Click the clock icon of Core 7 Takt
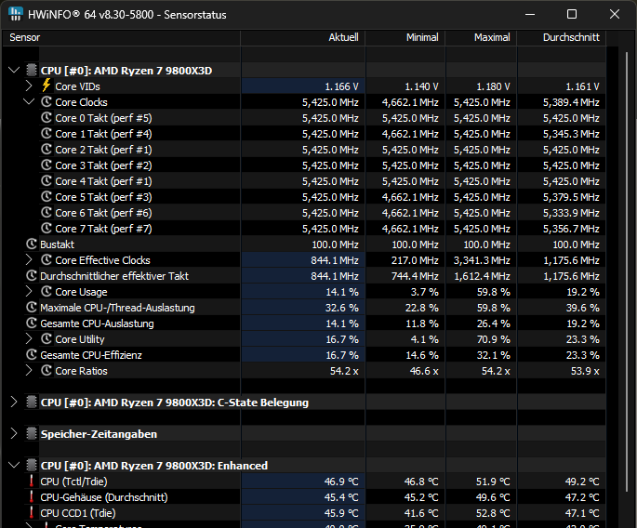This screenshot has width=637, height=528. tap(46, 229)
